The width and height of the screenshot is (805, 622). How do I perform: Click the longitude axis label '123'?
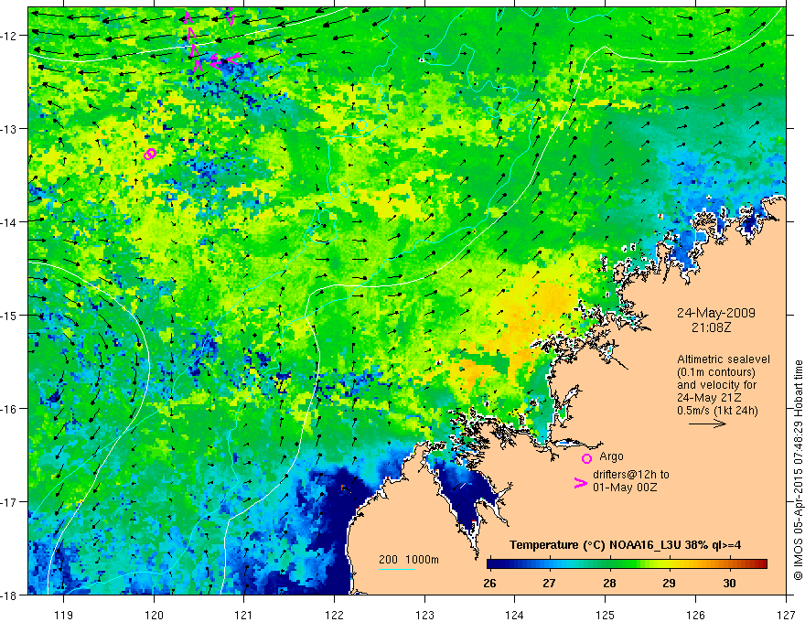coord(424,615)
